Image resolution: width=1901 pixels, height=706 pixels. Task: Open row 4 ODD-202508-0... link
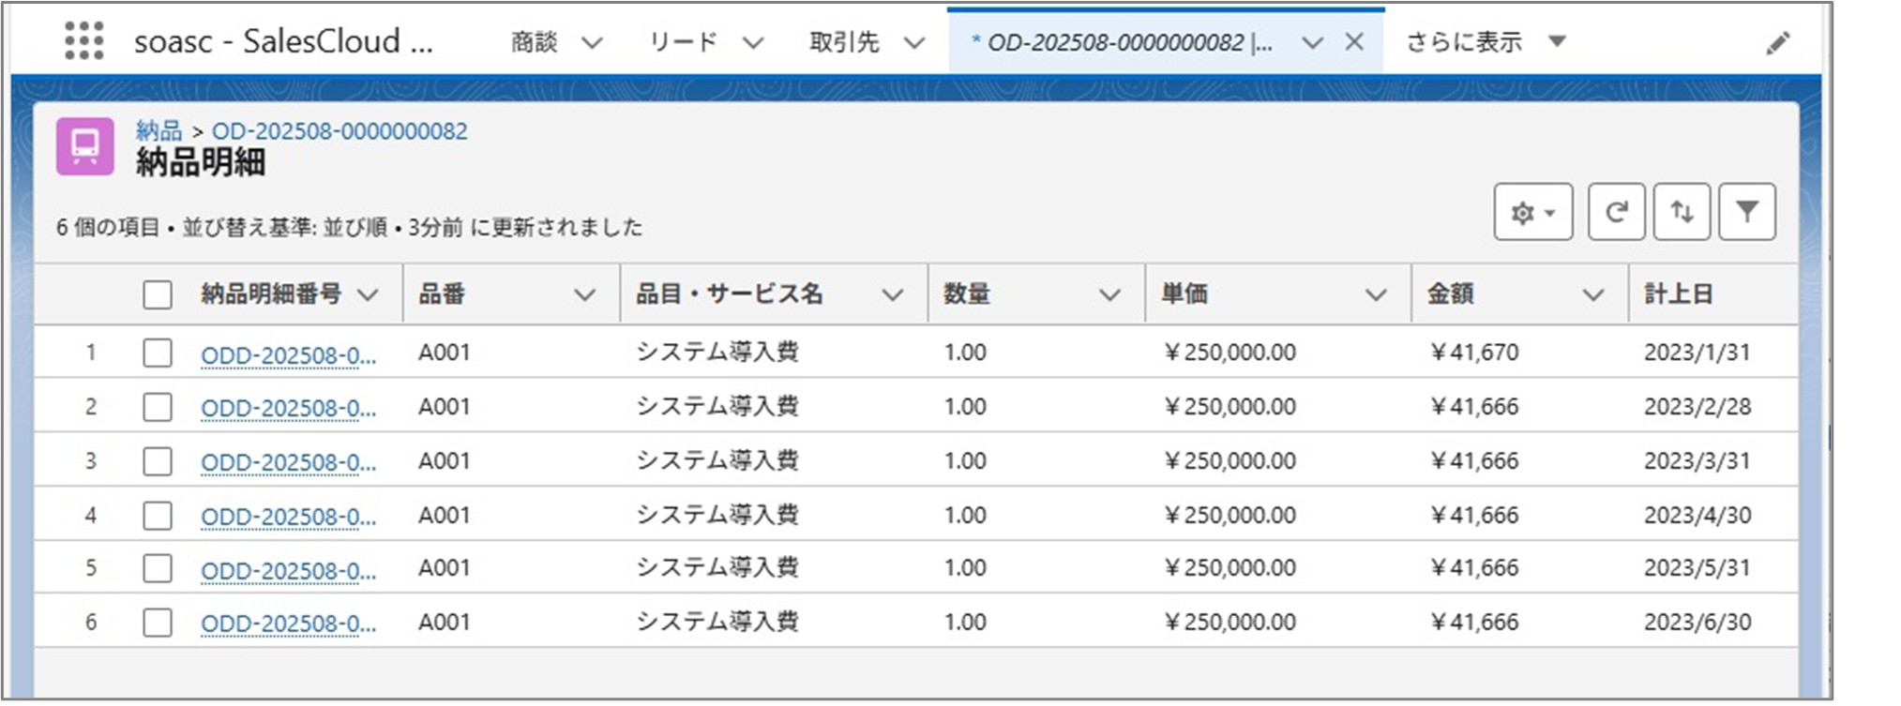coord(289,518)
